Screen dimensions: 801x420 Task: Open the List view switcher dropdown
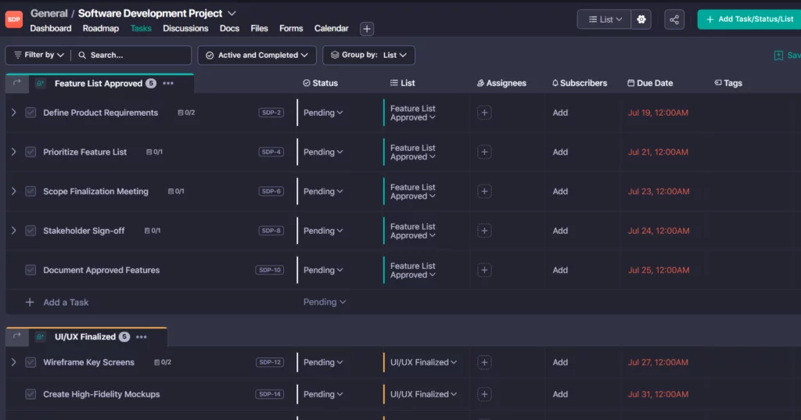tap(605, 20)
